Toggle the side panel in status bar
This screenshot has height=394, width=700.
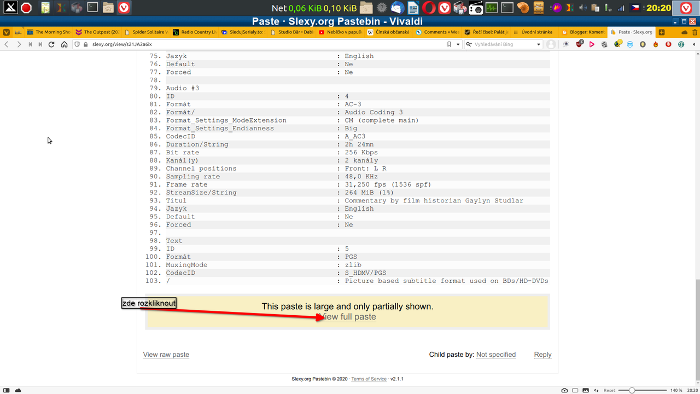pos(6,390)
